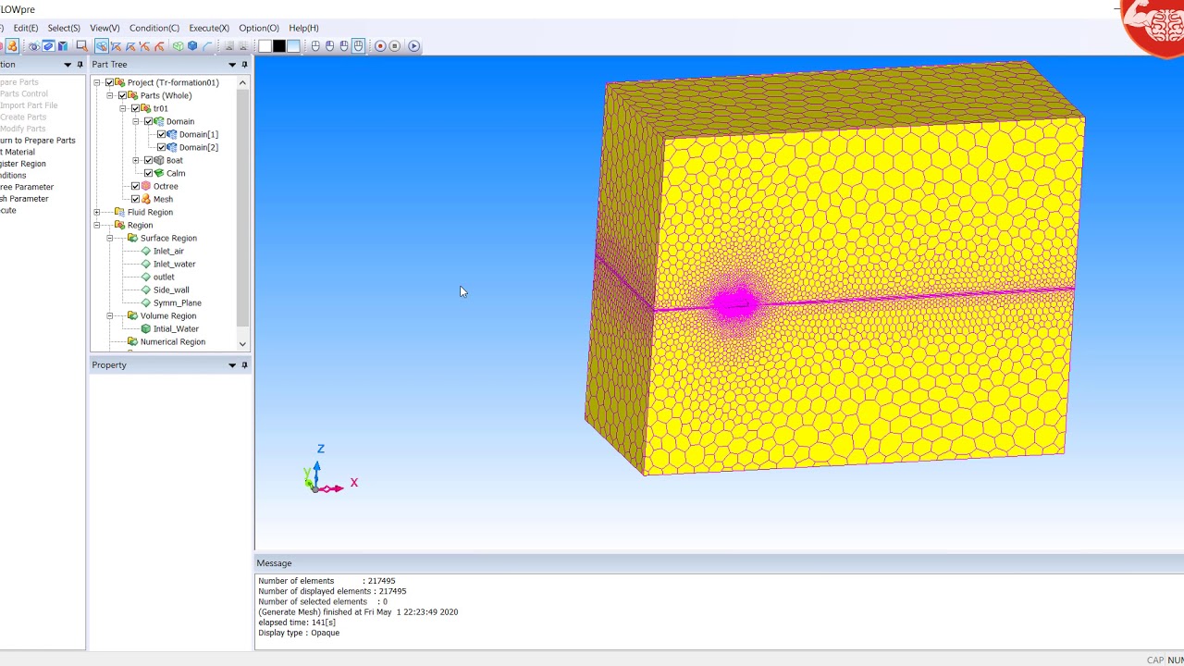Click the gray Boat part icon
This screenshot has width=1184, height=666.
159,160
